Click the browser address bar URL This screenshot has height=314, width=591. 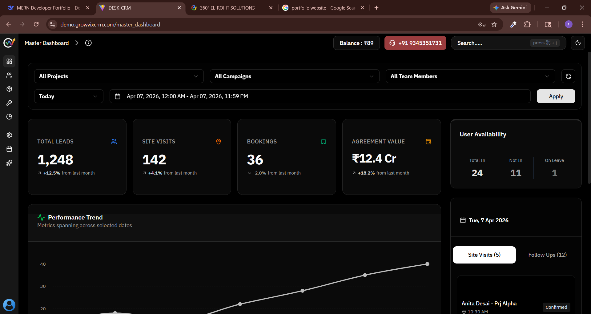pyautogui.click(x=110, y=25)
